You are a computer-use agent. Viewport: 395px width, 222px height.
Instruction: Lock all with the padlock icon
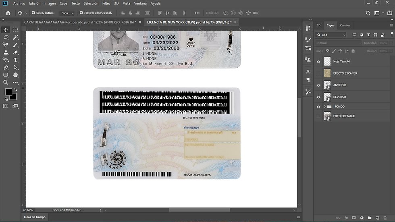coord(353,51)
